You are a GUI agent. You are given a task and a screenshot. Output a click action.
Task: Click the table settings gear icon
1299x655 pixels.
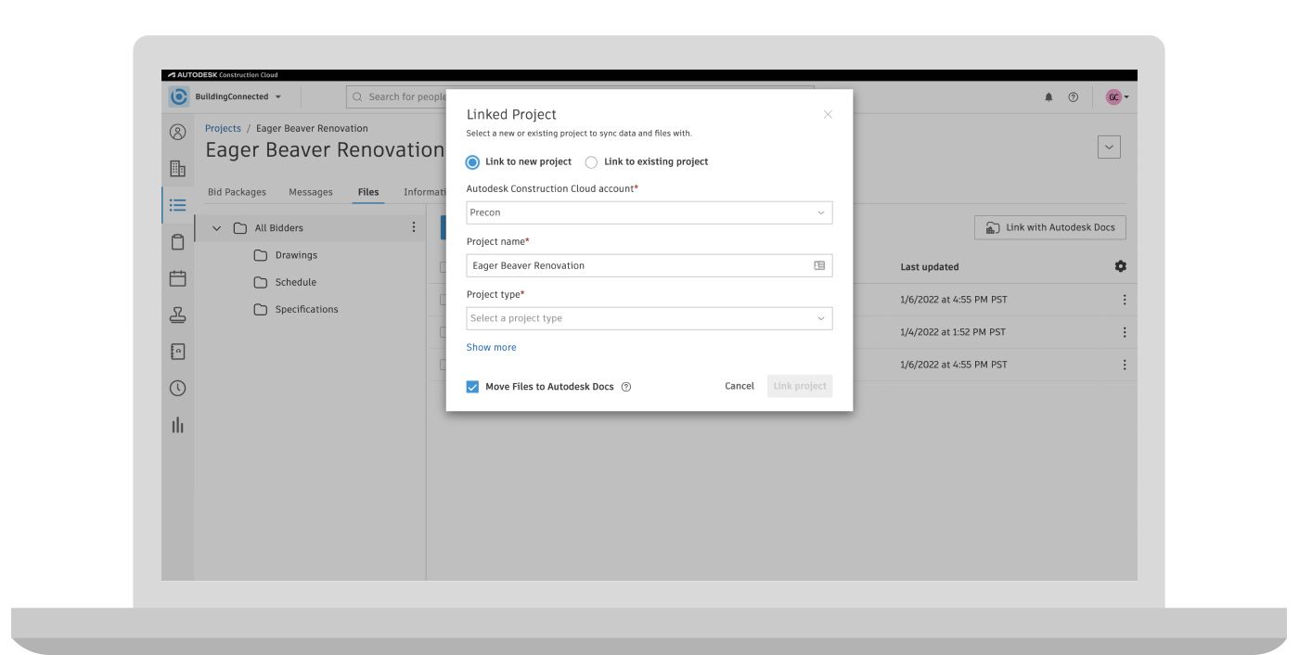point(1120,266)
